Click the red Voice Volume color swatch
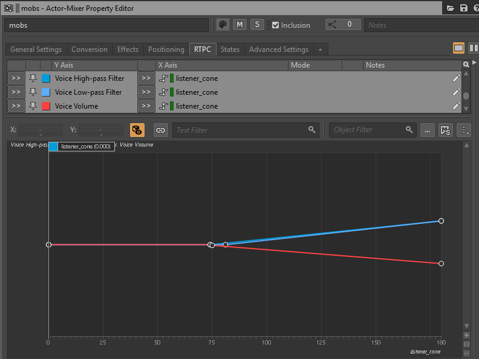The width and height of the screenshot is (479, 359). click(46, 106)
